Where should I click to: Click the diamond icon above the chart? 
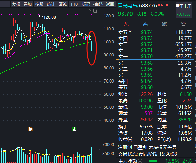coord(89,11)
